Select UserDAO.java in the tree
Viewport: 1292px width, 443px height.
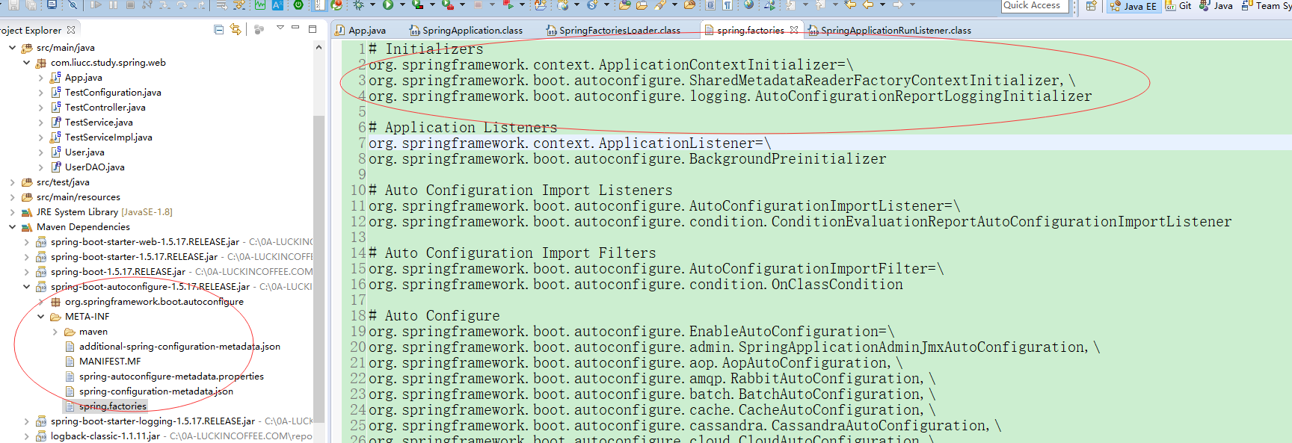click(x=94, y=167)
